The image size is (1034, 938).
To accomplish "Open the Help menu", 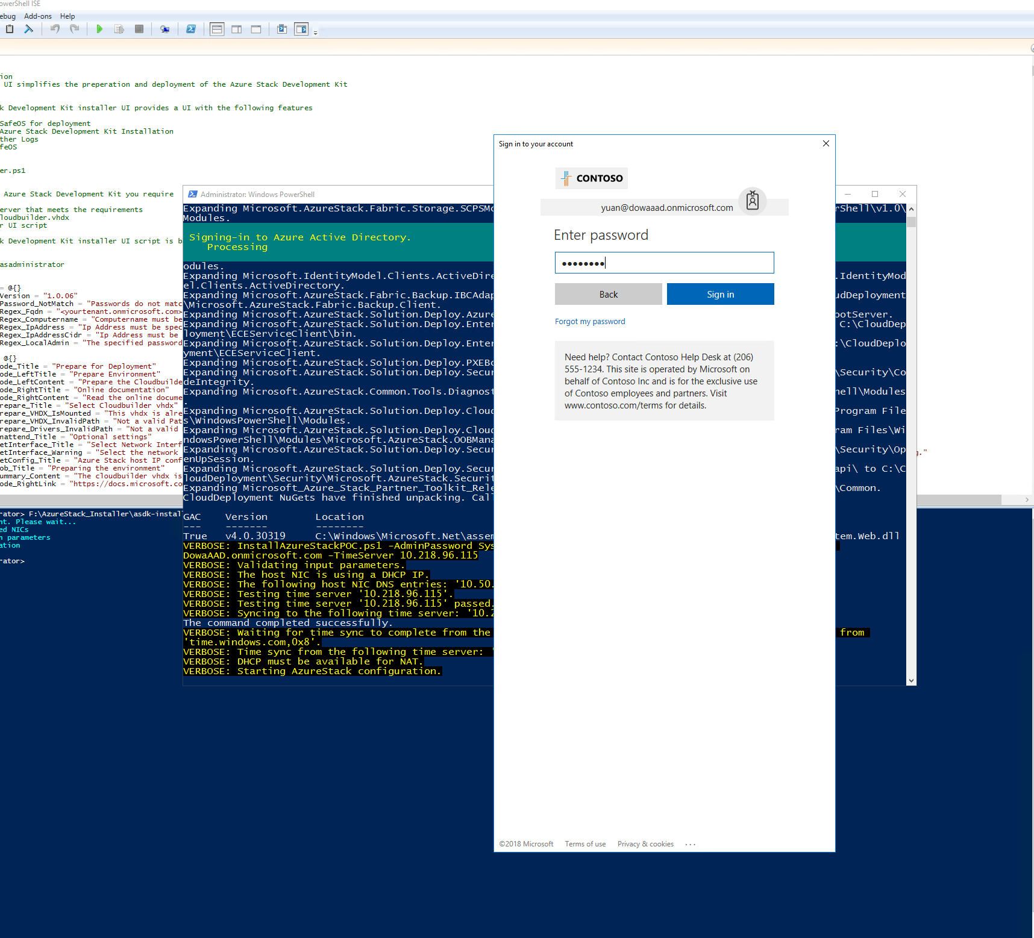I will (67, 16).
